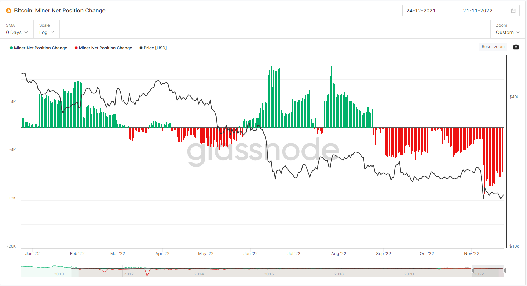This screenshot has width=527, height=286.
Task: Click the Jan '22 axis label
Action: [33, 254]
